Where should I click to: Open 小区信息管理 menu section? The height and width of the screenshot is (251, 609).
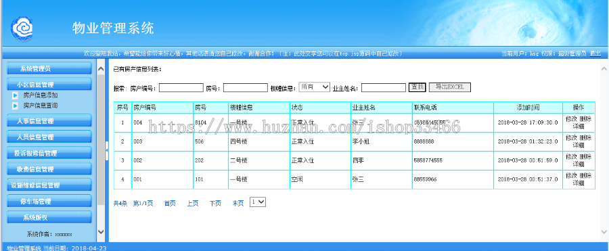pyautogui.click(x=49, y=85)
